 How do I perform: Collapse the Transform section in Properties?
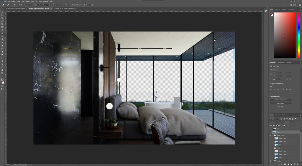click(x=270, y=70)
